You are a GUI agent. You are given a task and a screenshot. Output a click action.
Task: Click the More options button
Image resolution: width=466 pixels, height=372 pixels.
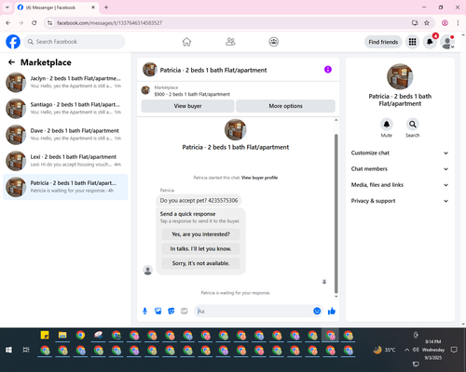tap(285, 106)
